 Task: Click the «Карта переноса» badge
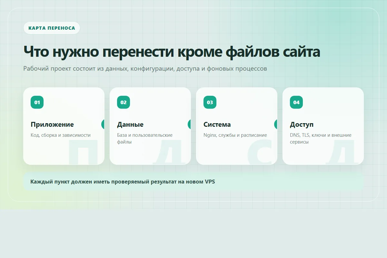[x=52, y=28]
